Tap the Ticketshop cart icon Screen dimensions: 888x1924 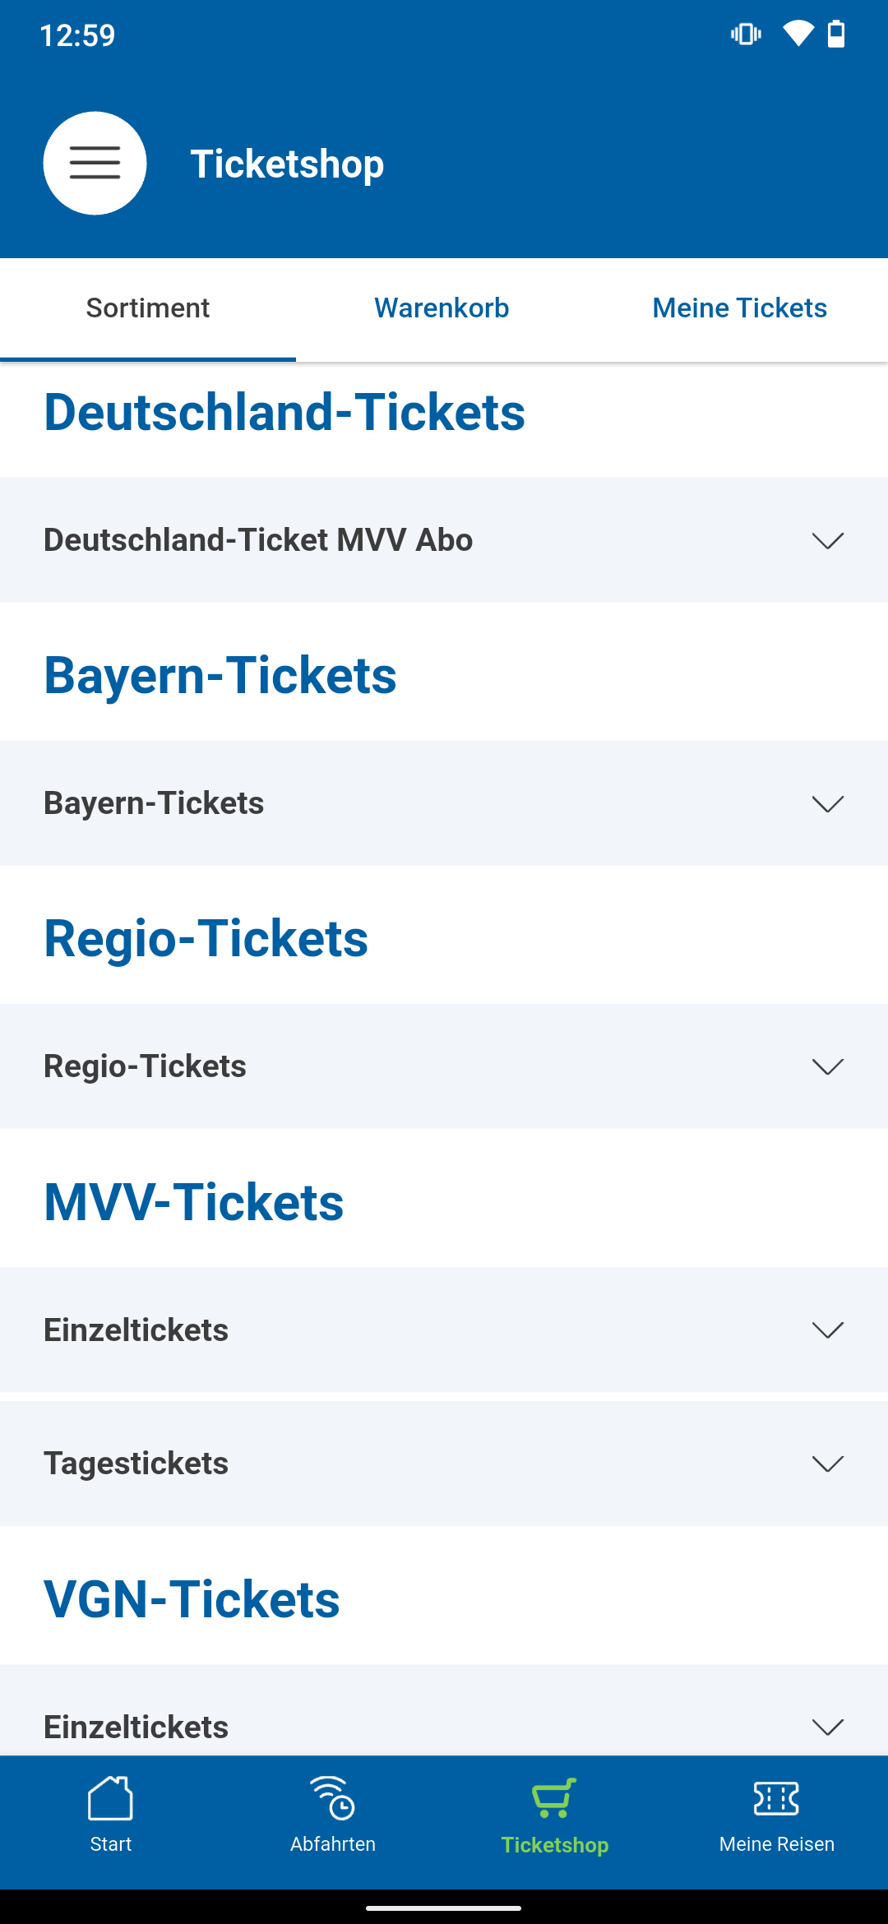[554, 1798]
